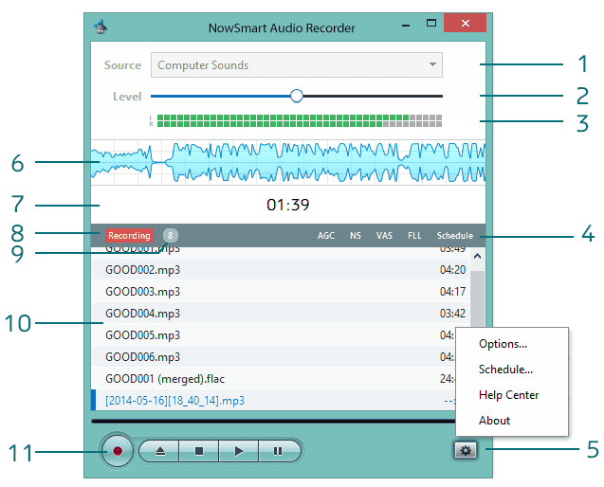Open Help Center from the popup menu
The height and width of the screenshot is (487, 604).
pos(509,395)
